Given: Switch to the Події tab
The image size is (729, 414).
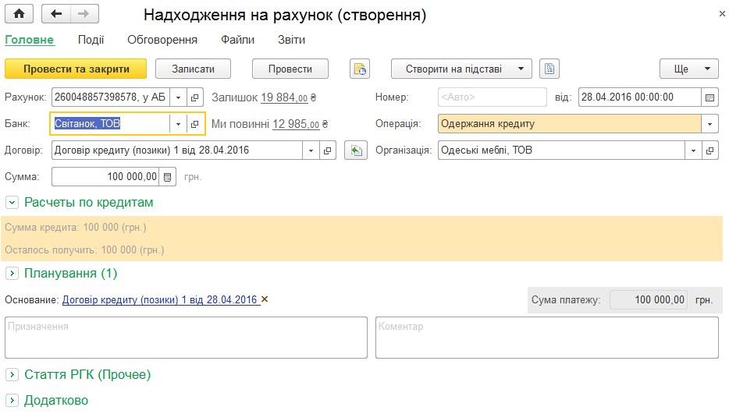Looking at the screenshot, I should coord(91,40).
